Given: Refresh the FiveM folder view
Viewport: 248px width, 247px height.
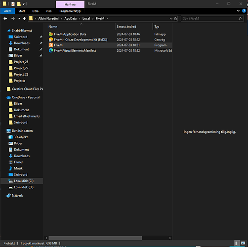Looking at the screenshot, I should (x=175, y=19).
